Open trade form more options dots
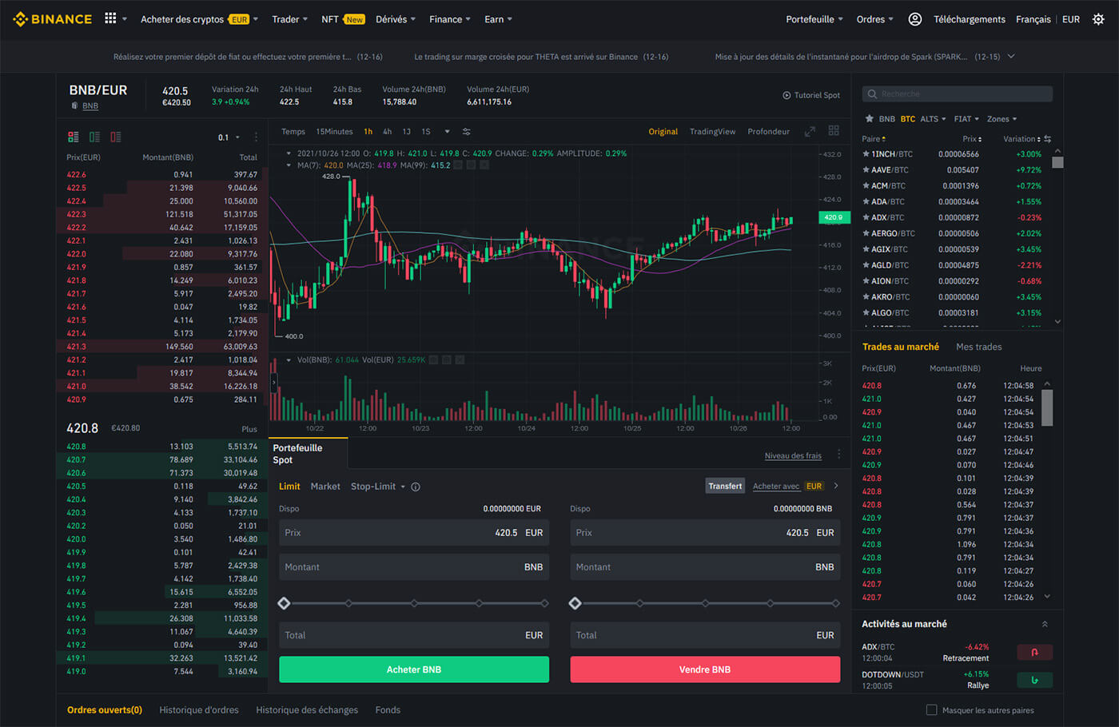 (x=838, y=455)
